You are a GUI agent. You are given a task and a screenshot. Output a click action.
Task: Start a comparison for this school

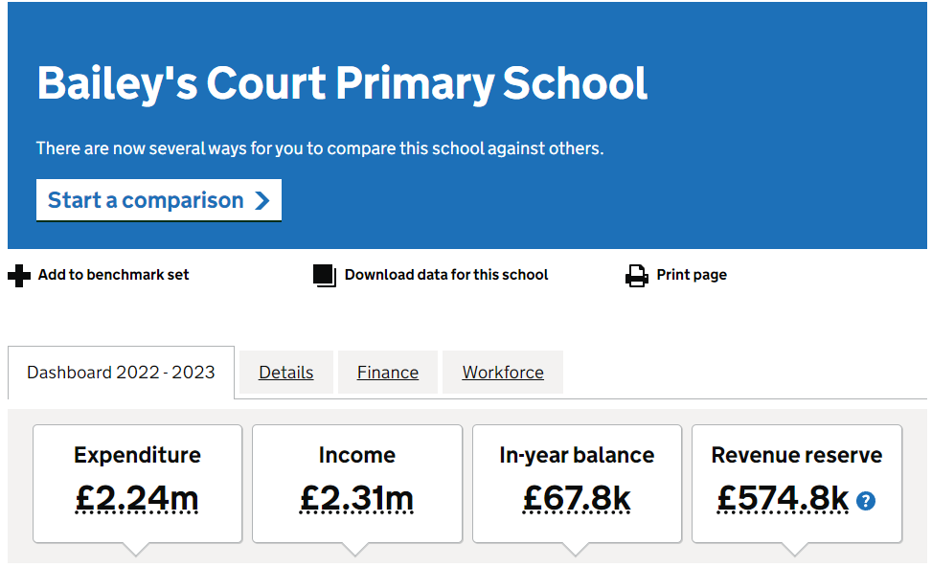pyautogui.click(x=159, y=200)
